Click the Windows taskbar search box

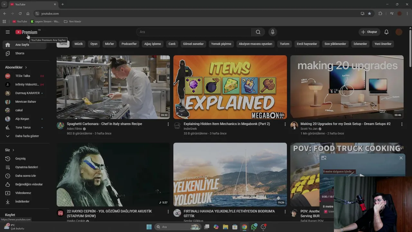click(178, 227)
